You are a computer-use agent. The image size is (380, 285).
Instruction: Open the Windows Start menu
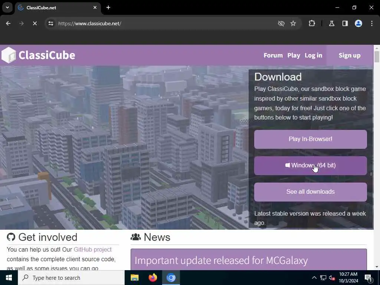(9, 278)
